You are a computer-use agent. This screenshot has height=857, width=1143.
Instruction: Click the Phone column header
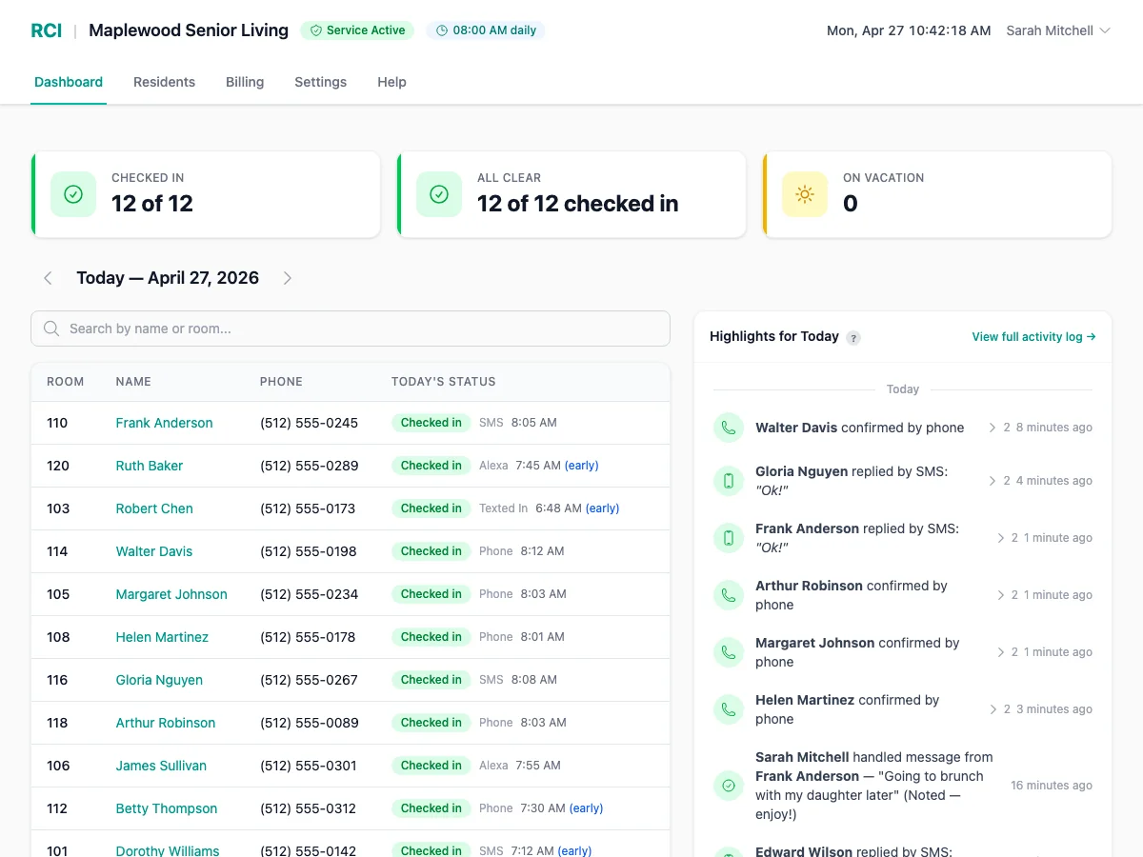(281, 382)
